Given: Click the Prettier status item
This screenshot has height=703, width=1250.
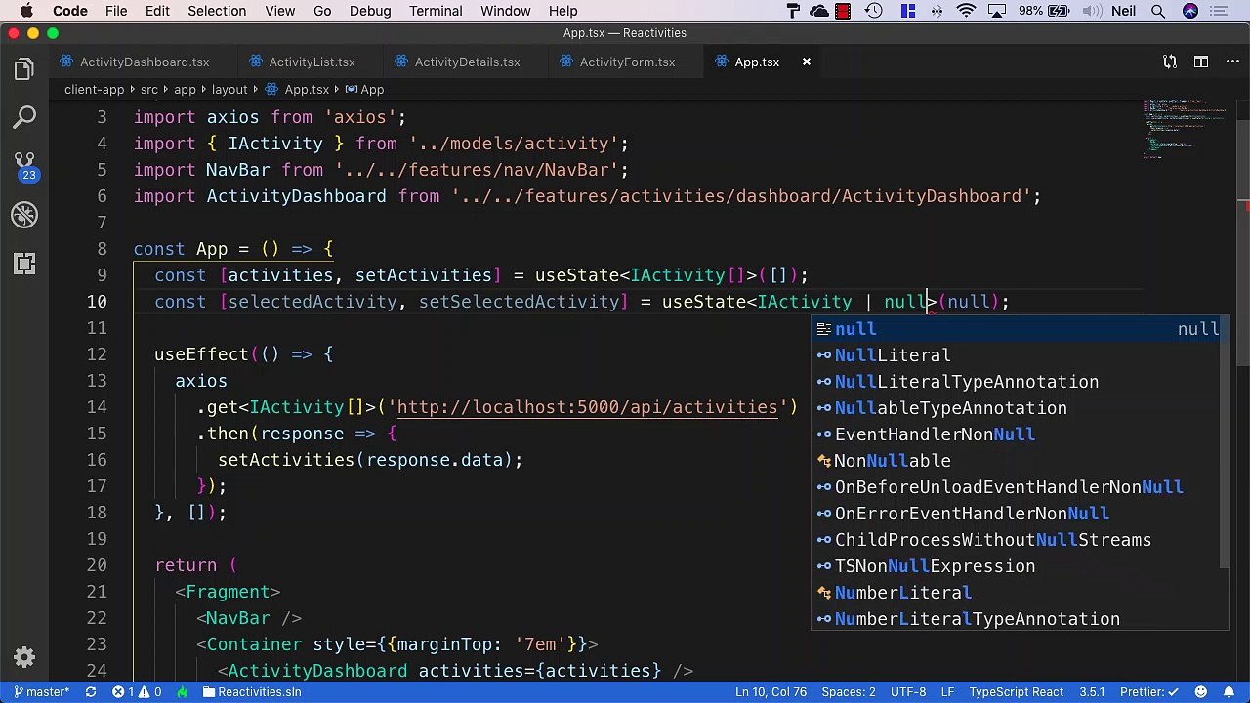Looking at the screenshot, I should click(x=1149, y=691).
